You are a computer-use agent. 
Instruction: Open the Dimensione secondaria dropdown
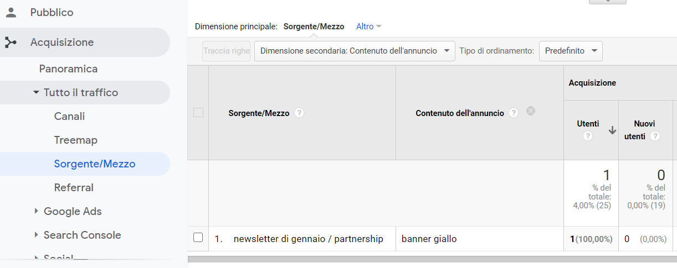tap(355, 51)
